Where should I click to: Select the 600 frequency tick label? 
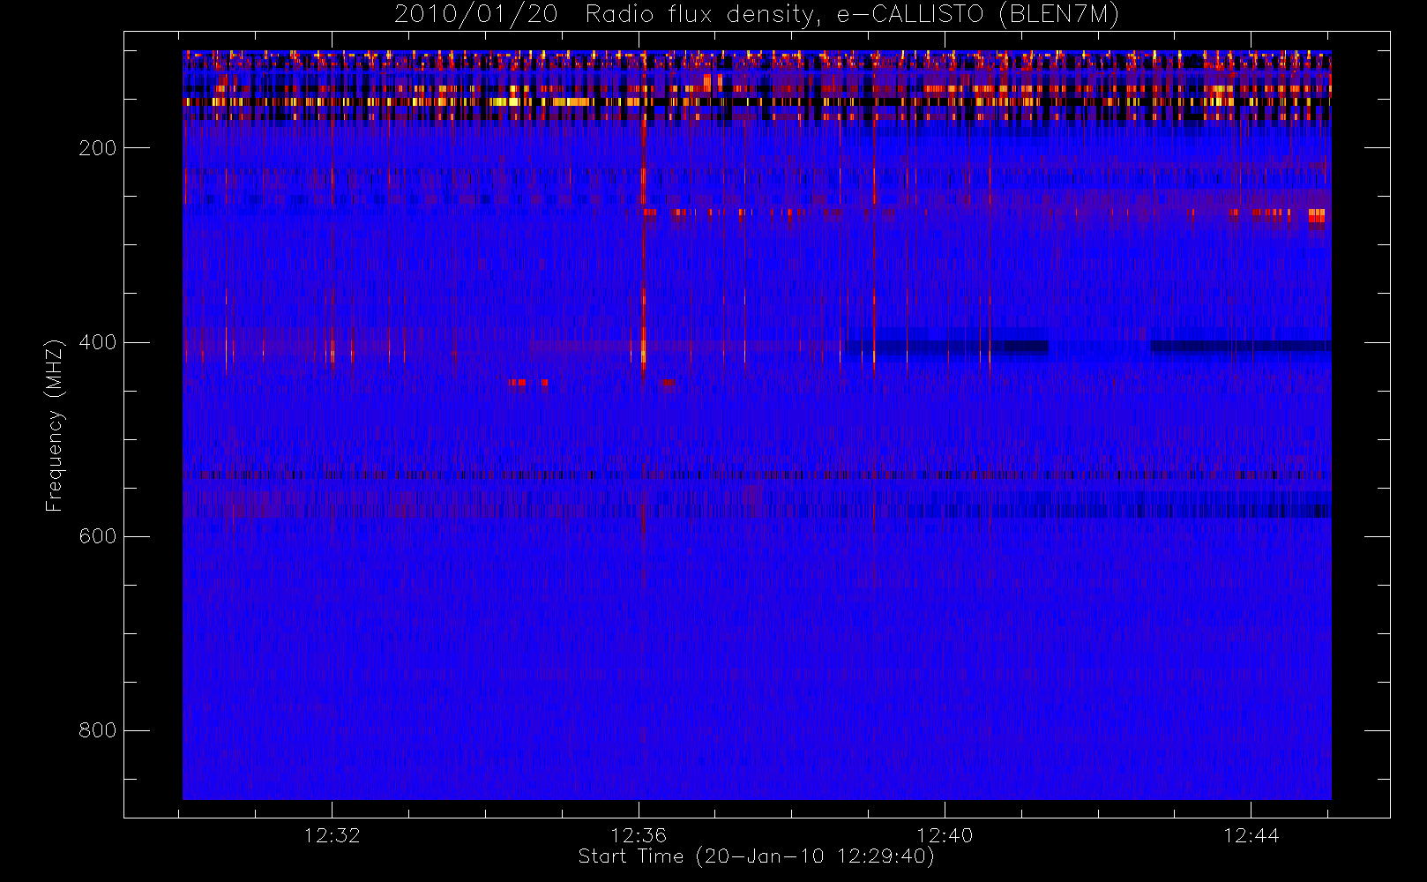coord(97,536)
